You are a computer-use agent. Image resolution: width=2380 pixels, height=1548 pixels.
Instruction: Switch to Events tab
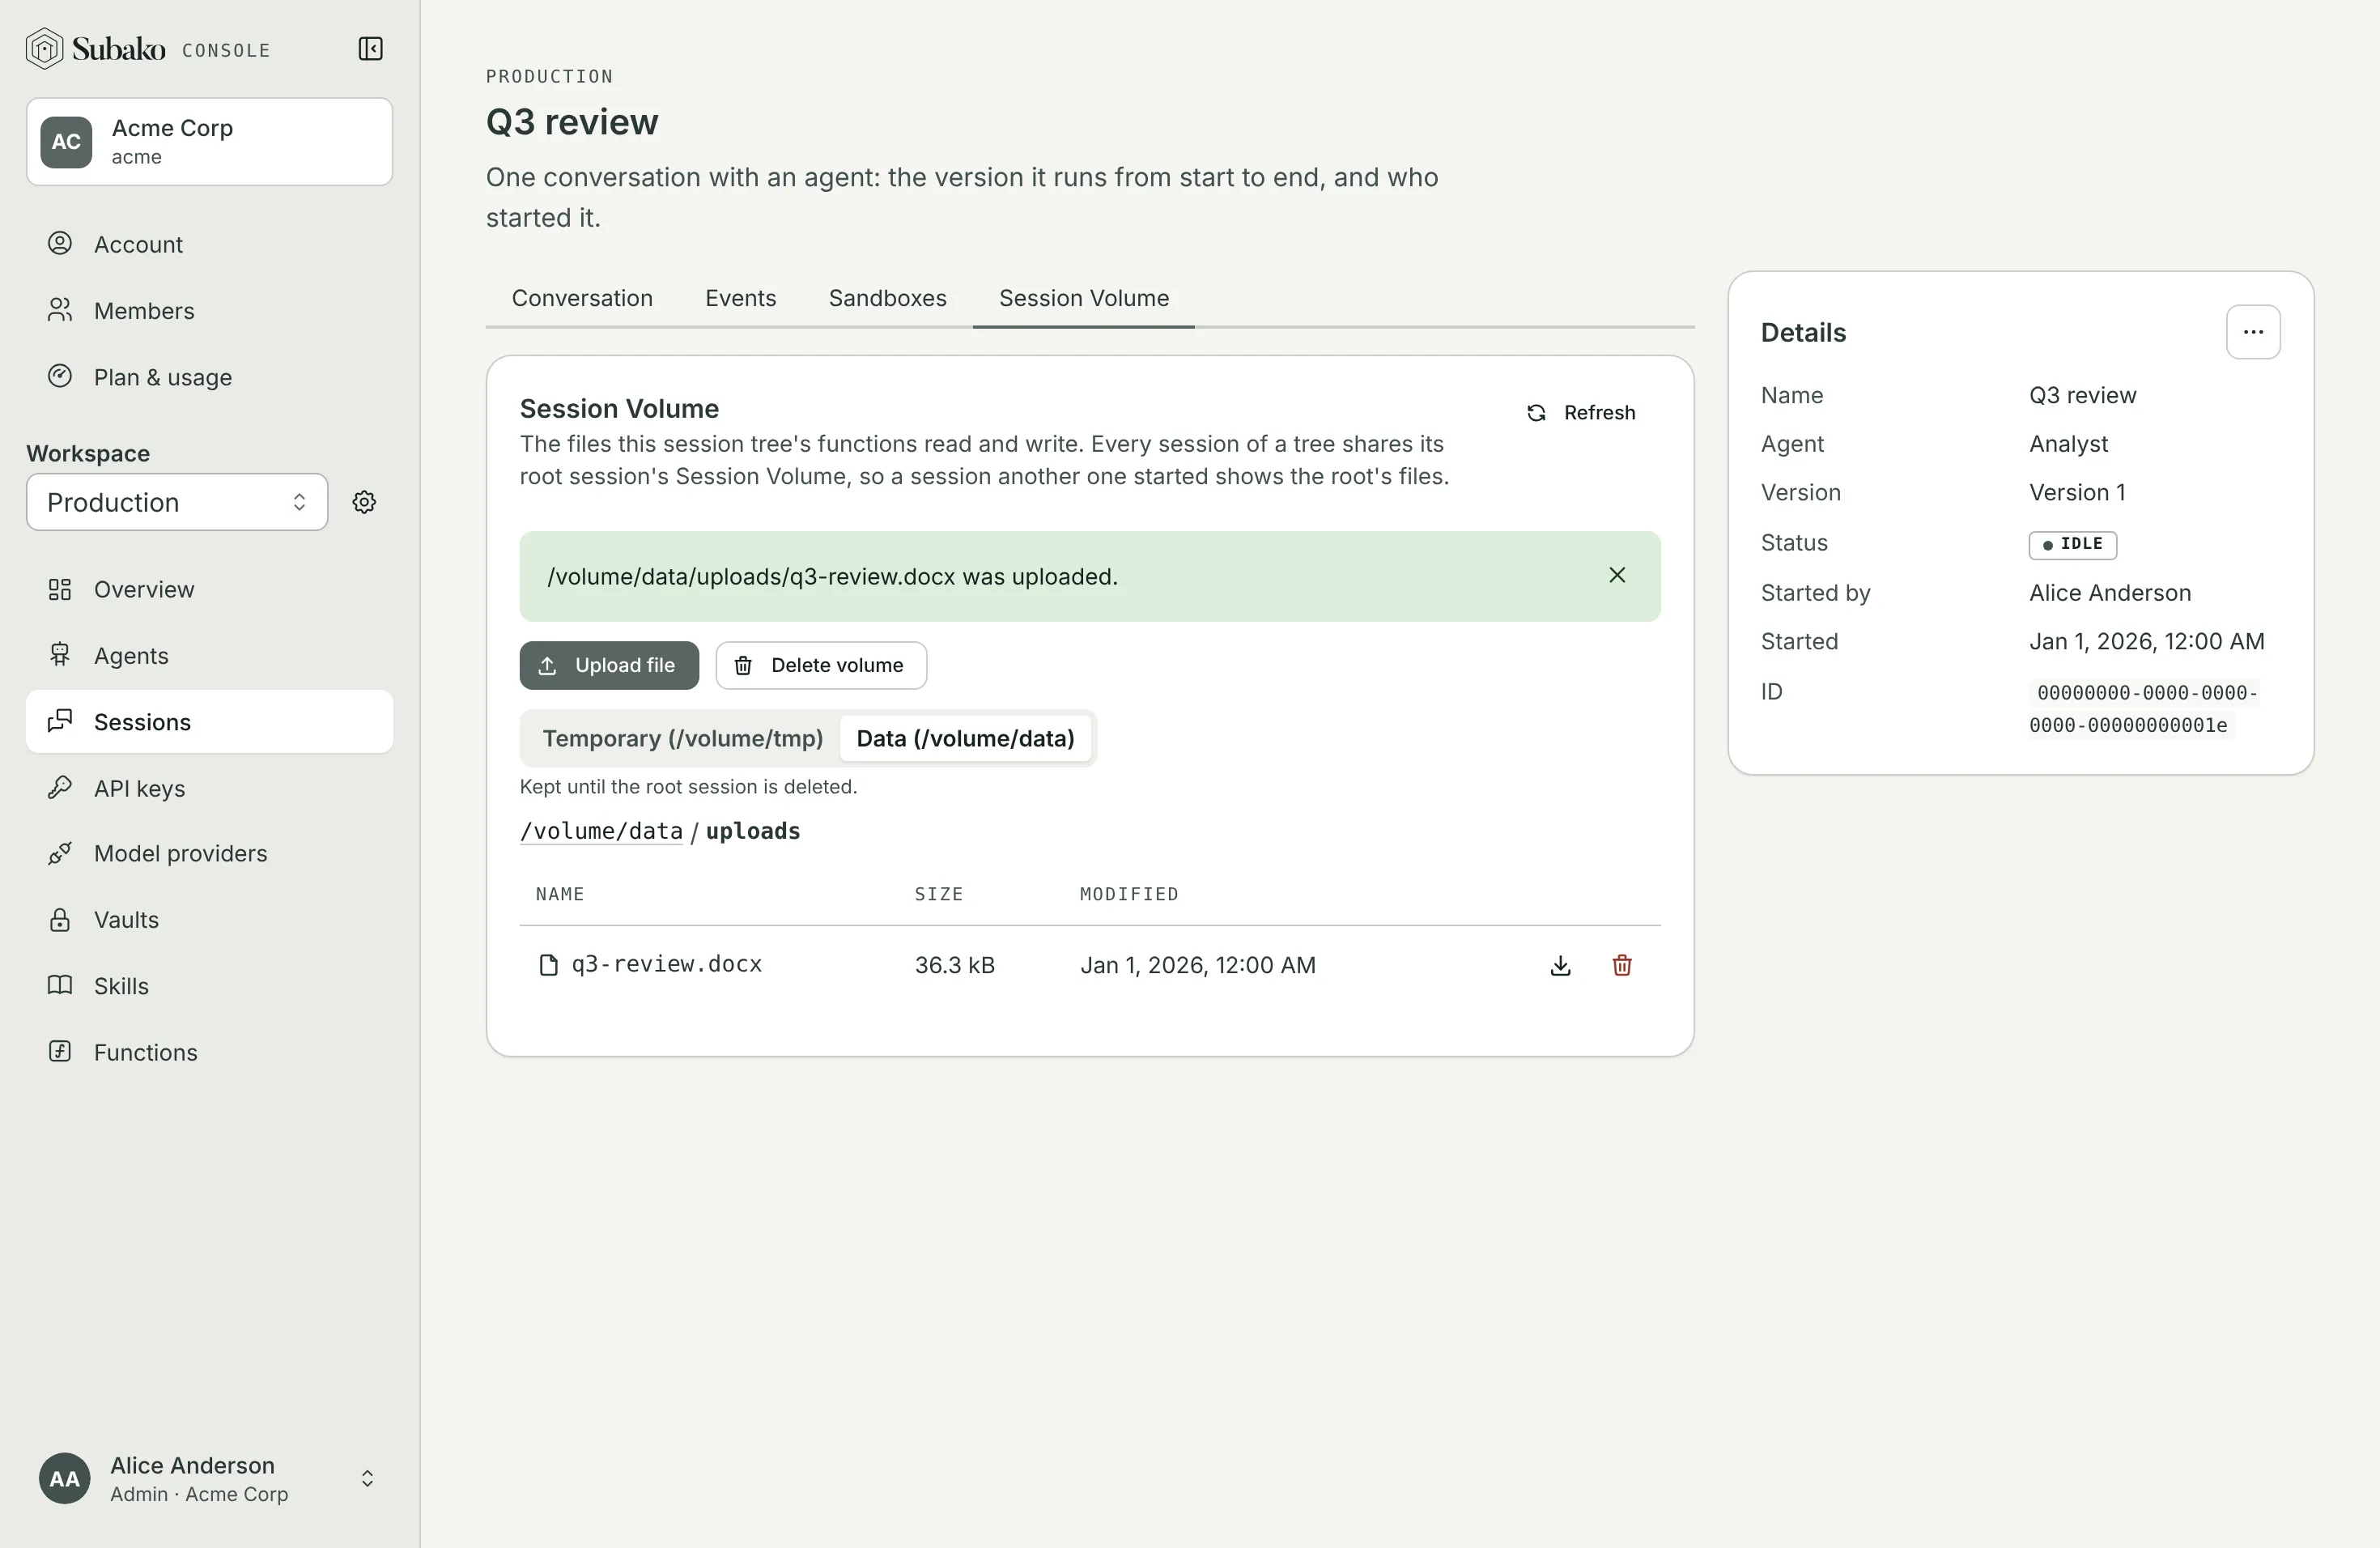pyautogui.click(x=740, y=298)
